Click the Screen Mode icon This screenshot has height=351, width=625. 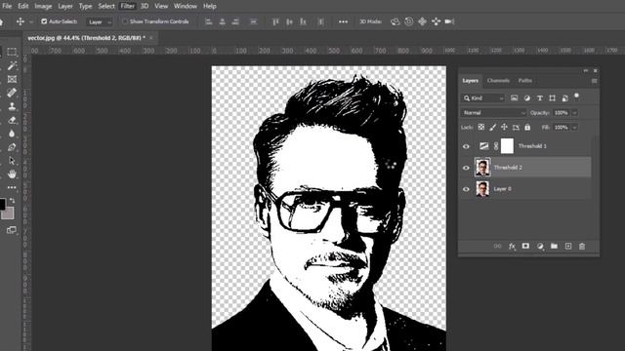12,230
